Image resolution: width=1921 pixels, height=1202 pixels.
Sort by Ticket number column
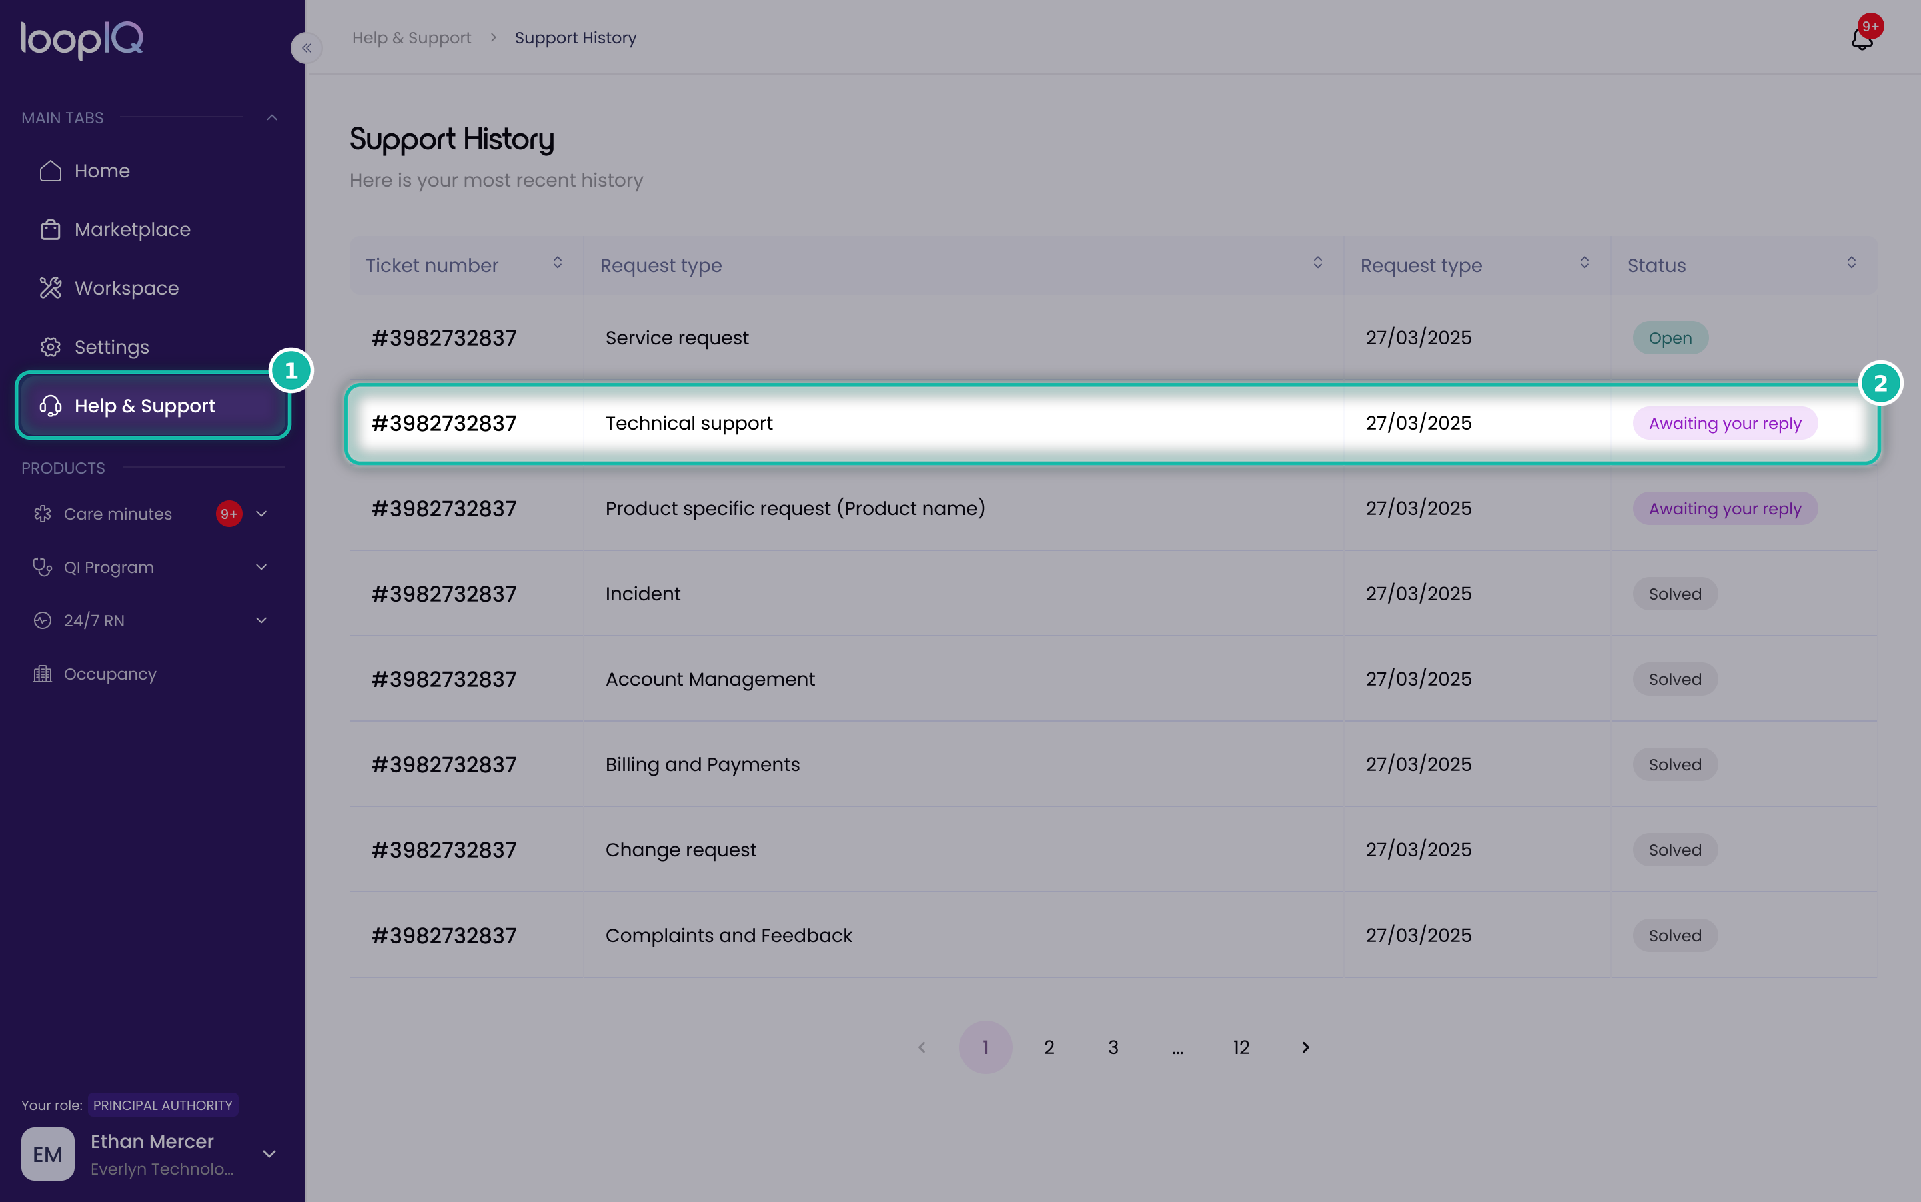pyautogui.click(x=557, y=263)
